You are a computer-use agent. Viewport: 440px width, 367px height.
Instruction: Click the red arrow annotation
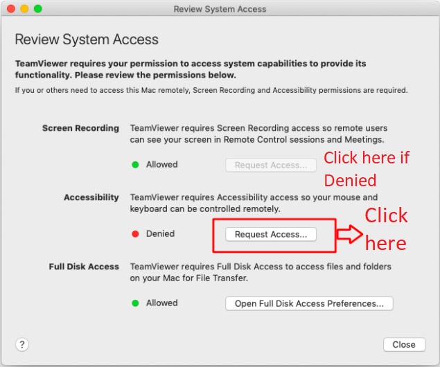tap(350, 234)
